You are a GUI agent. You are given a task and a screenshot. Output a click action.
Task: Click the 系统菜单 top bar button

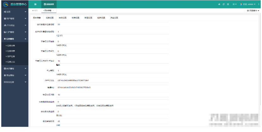[x=49, y=4]
